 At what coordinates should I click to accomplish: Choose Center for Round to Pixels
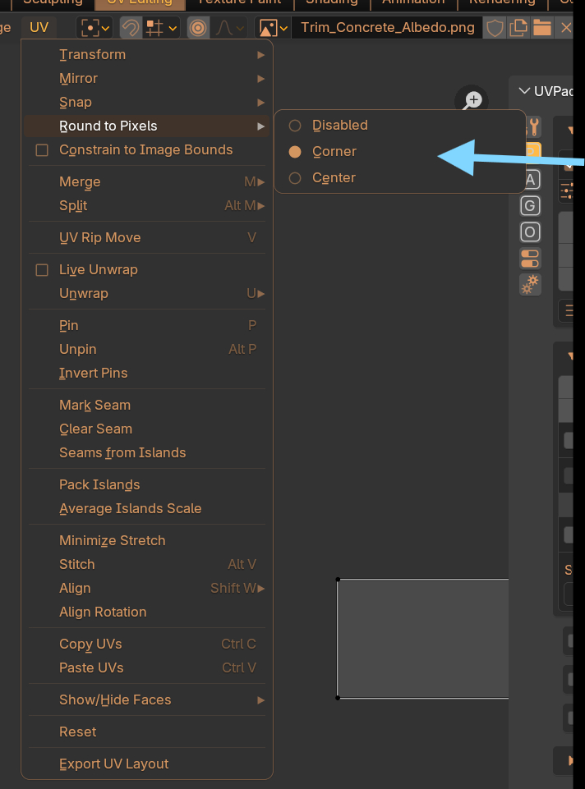pos(295,178)
